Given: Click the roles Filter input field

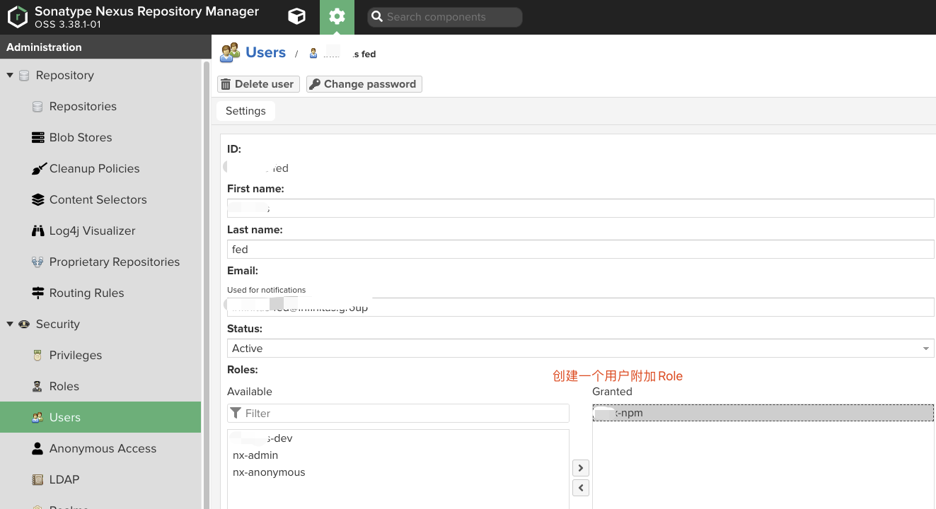Looking at the screenshot, I should (398, 413).
